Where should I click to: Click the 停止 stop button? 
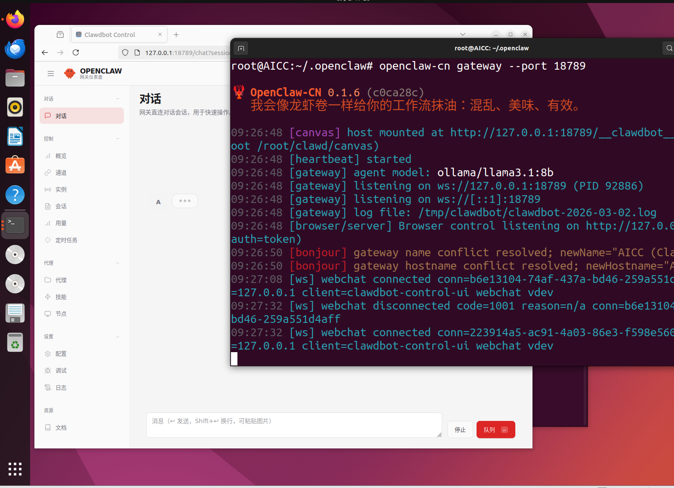[460, 430]
